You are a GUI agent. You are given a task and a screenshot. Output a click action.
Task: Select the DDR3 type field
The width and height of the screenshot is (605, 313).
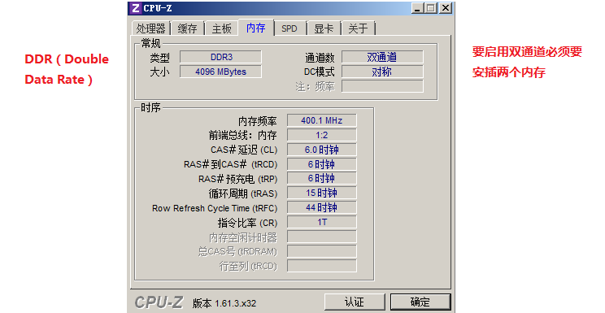tap(220, 57)
